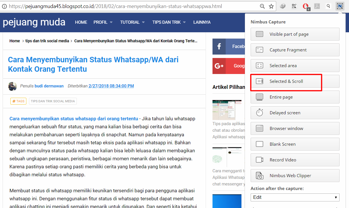Choose Browser window capture
The height and width of the screenshot is (208, 349).
click(295, 128)
